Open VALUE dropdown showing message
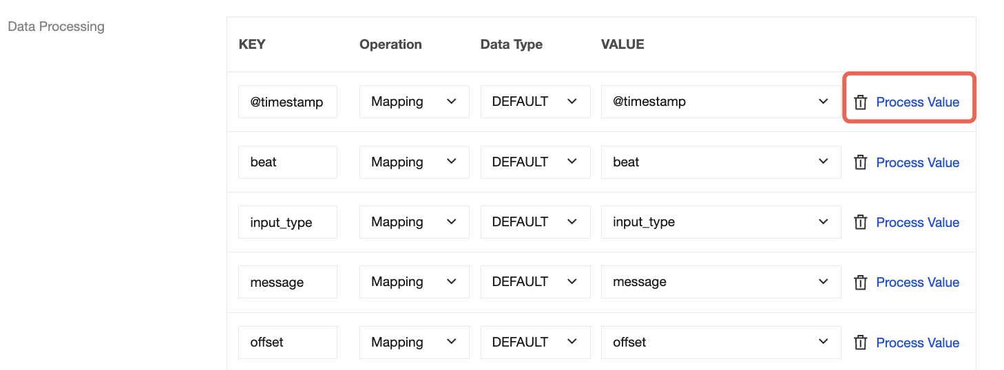The height and width of the screenshot is (370, 1004). point(720,282)
